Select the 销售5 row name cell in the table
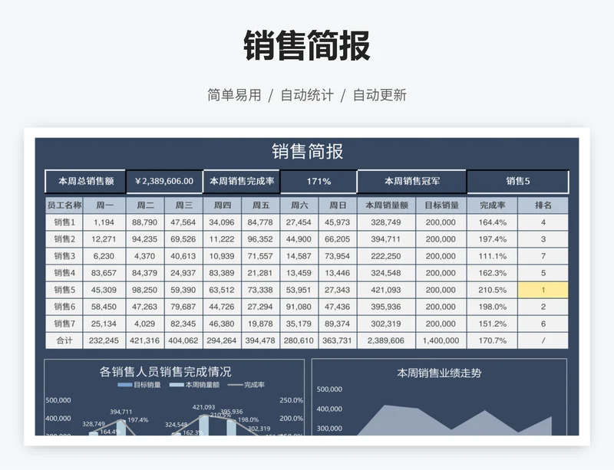This screenshot has height=470, width=614. tap(64, 290)
